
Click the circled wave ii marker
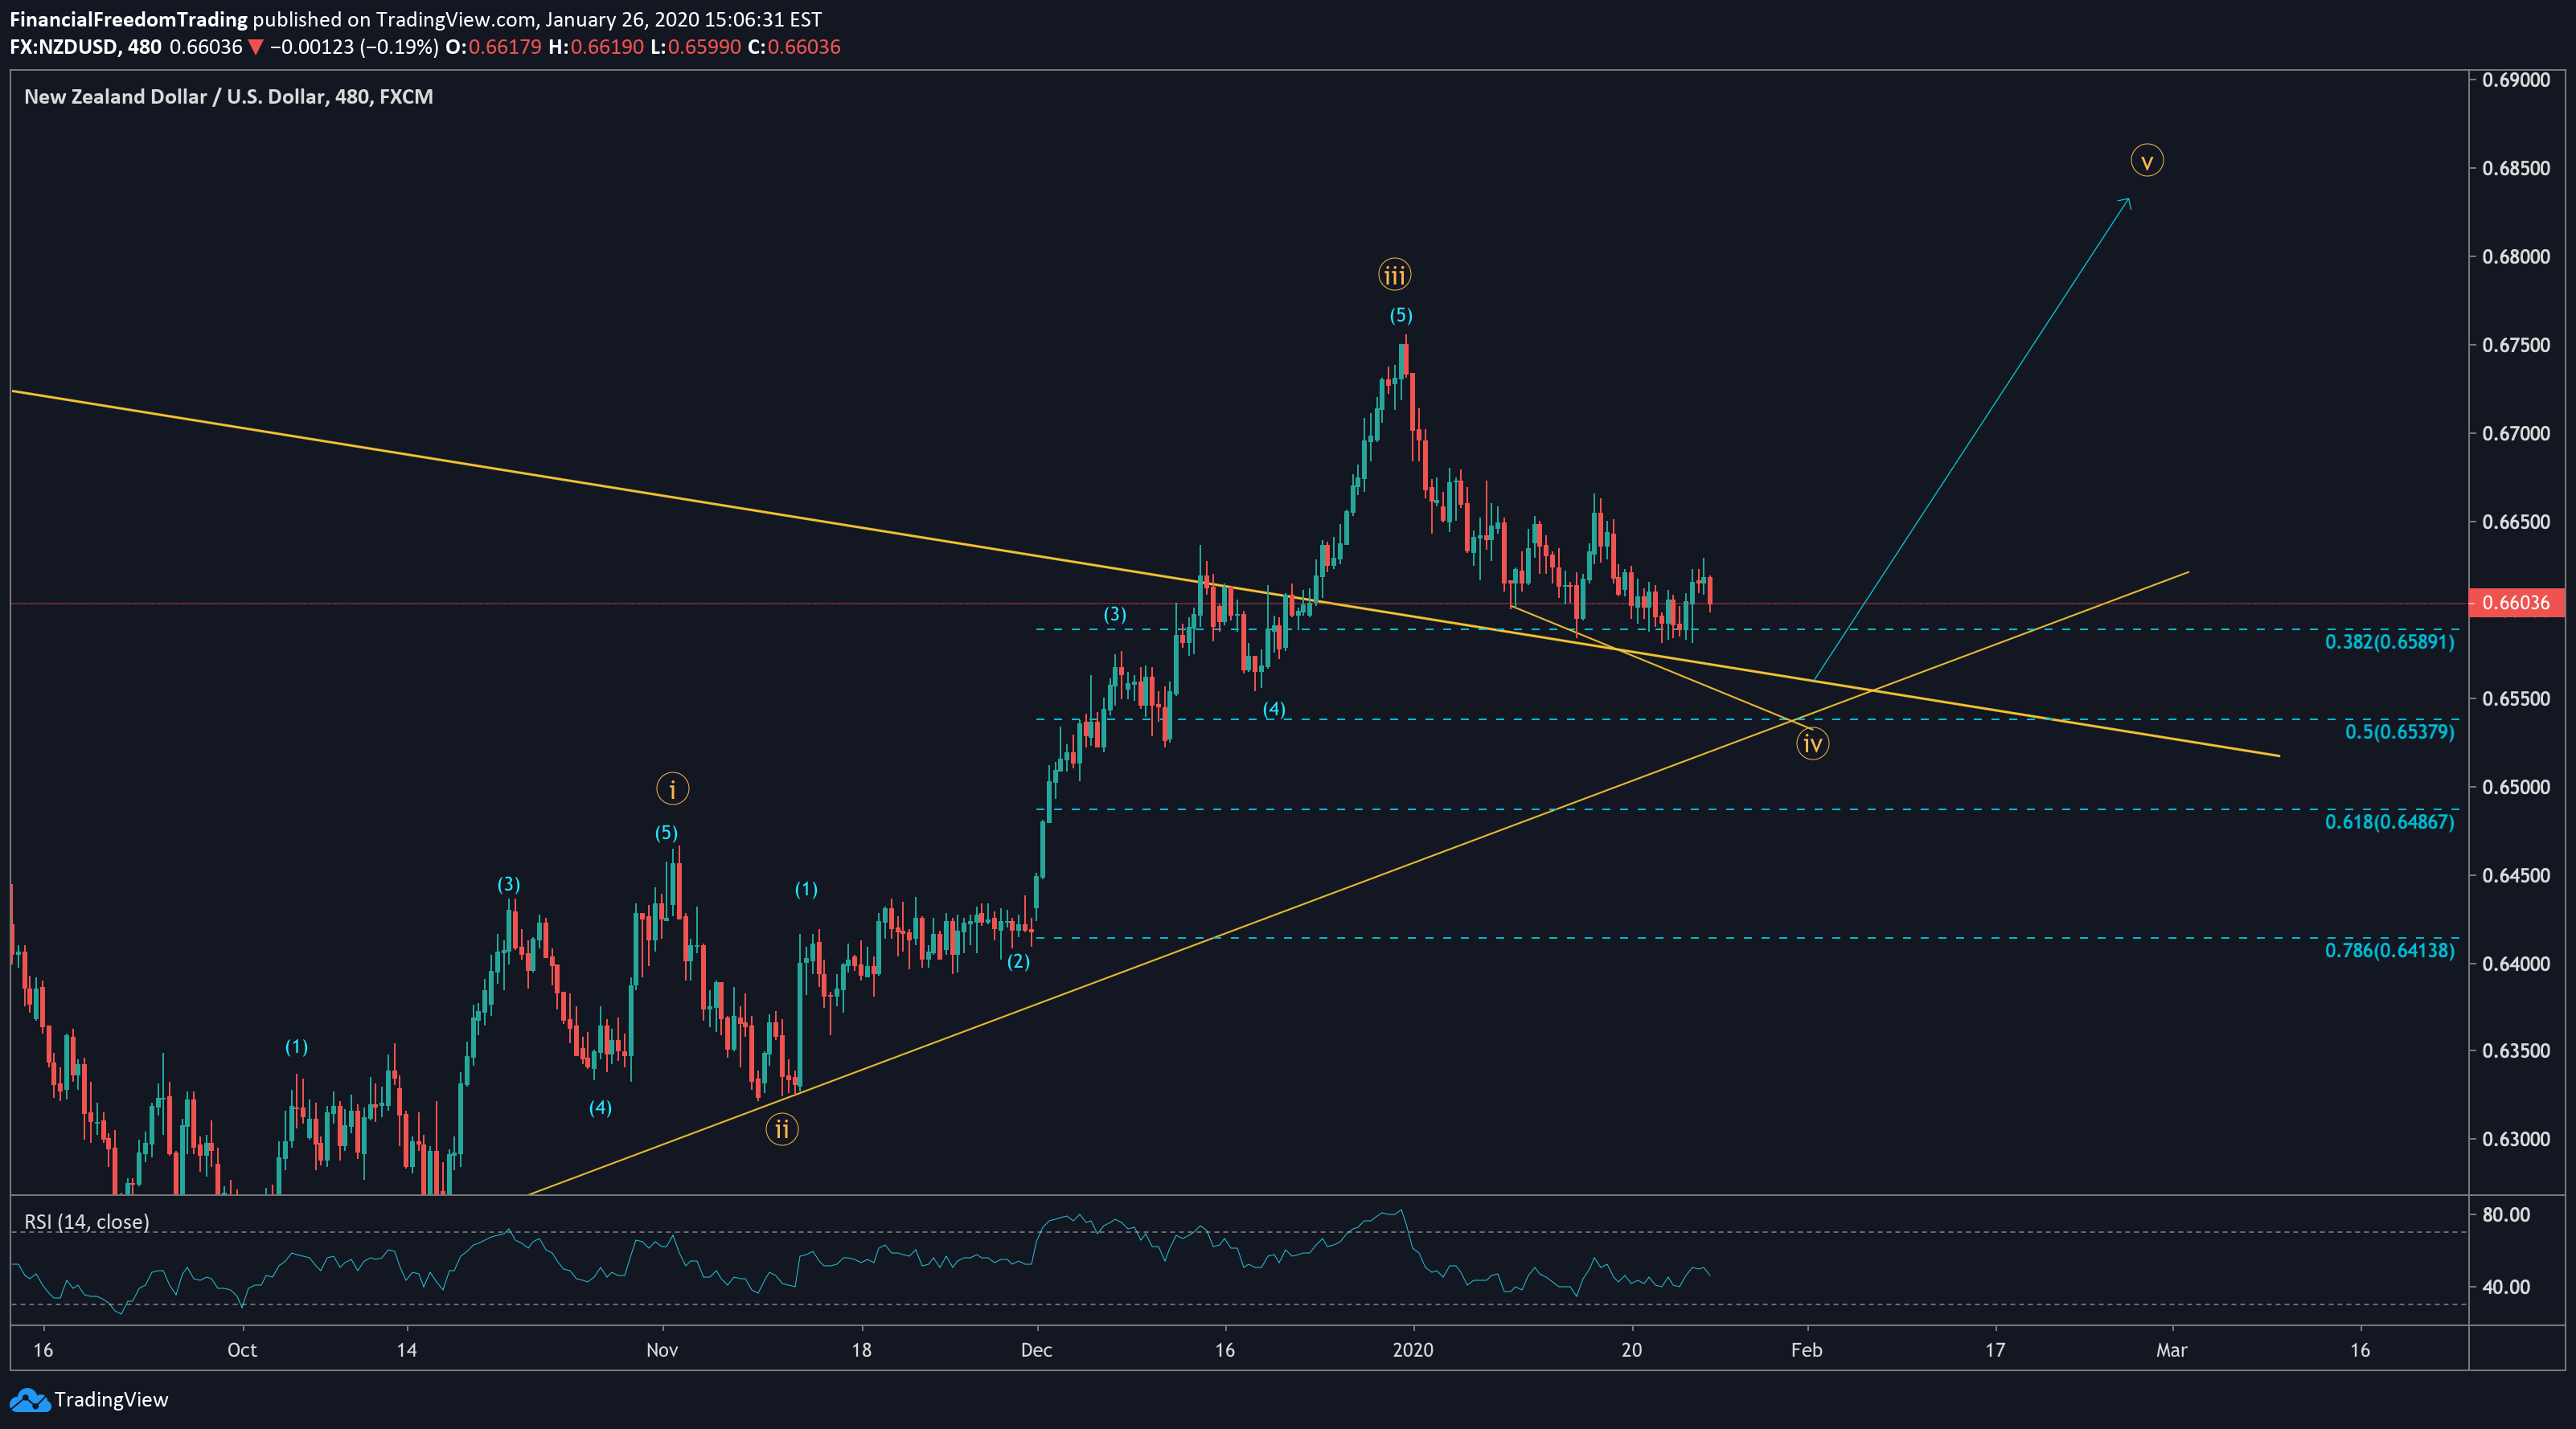click(x=782, y=1129)
